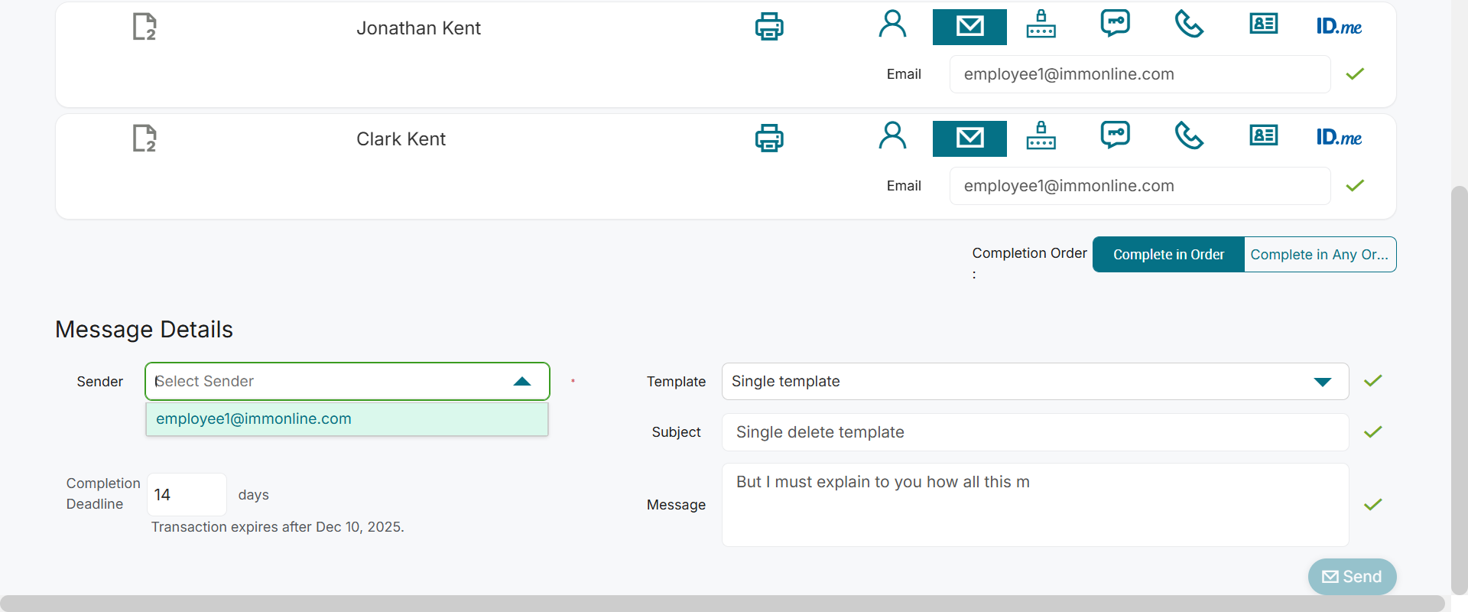Choose SMS key icon for Clark Kent

pyautogui.click(x=1115, y=135)
